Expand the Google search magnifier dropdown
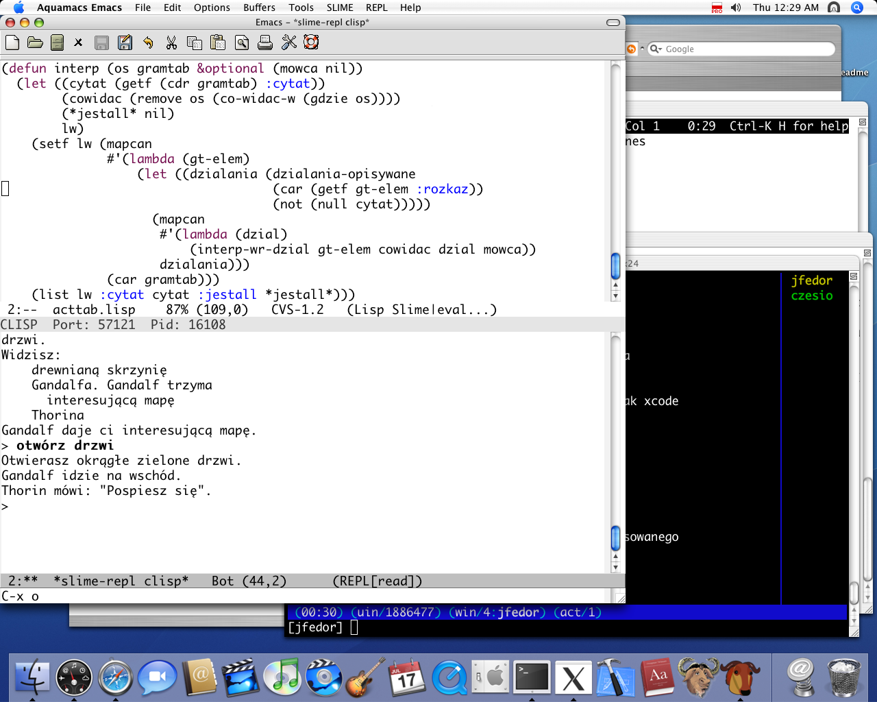The width and height of the screenshot is (877, 702). (656, 49)
